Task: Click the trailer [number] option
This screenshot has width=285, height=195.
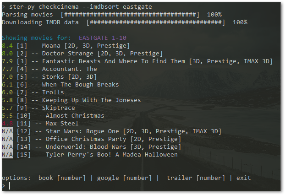Action: pos(196,178)
